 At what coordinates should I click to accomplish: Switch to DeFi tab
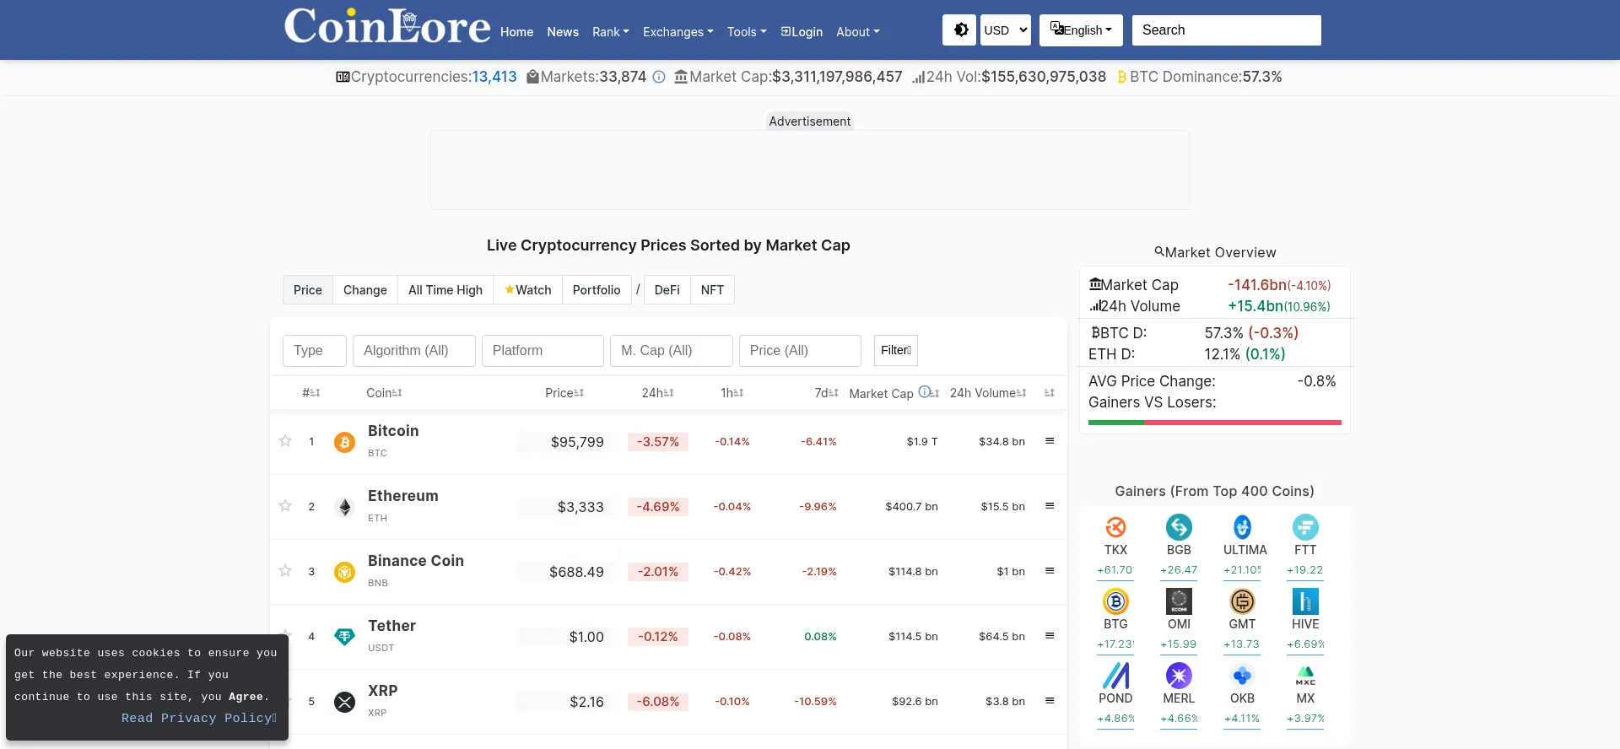coord(667,290)
